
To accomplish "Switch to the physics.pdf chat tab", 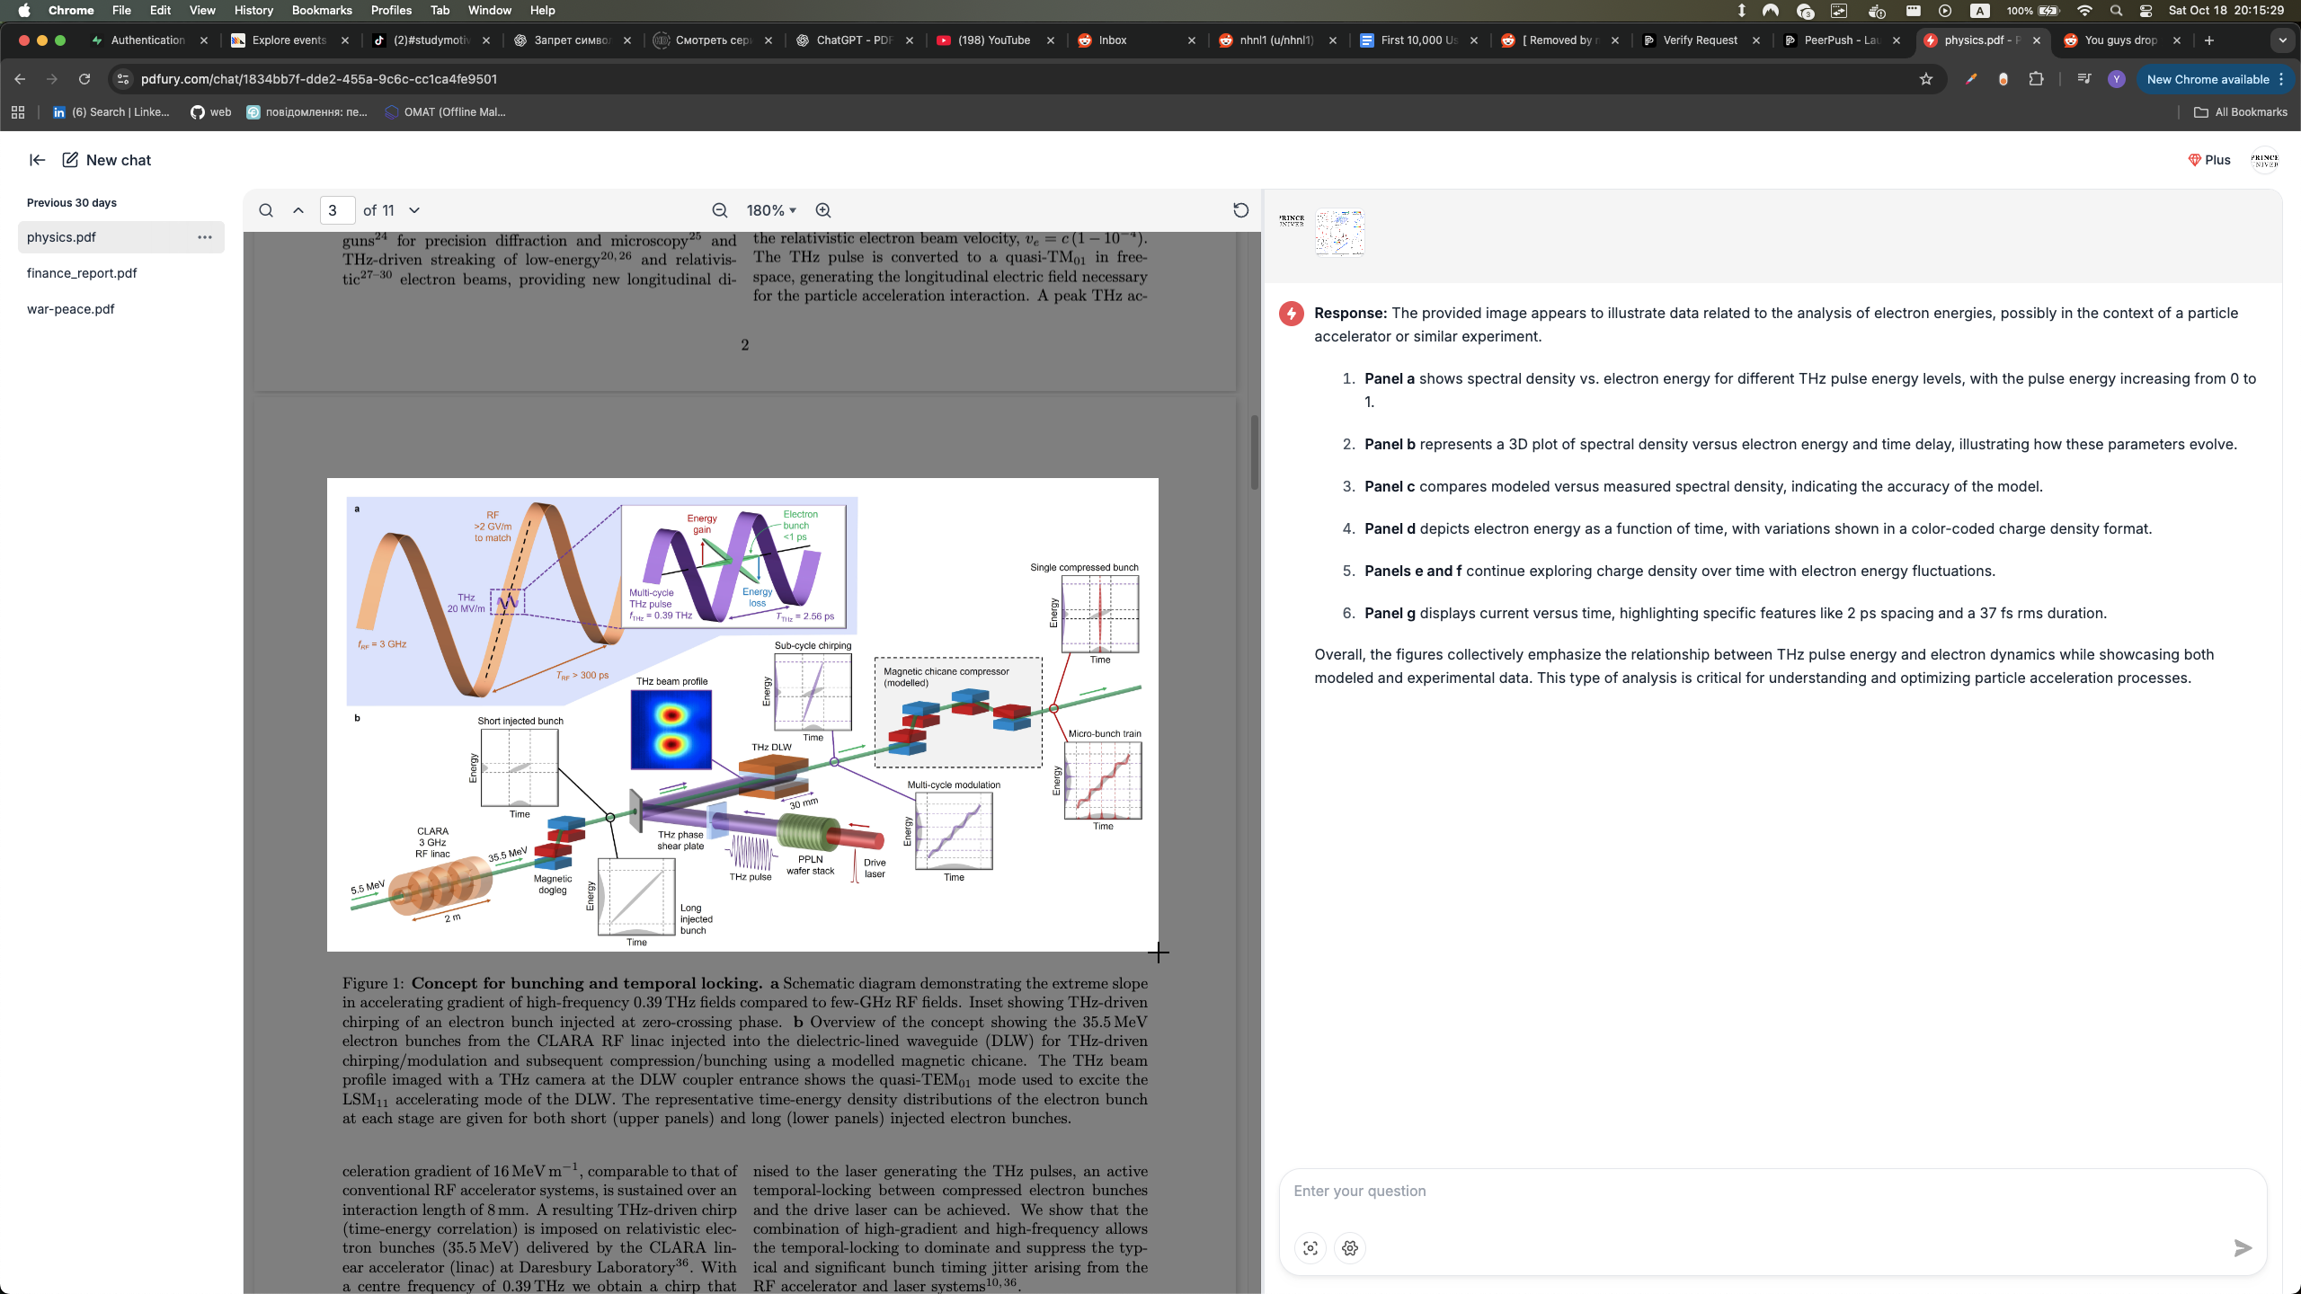I will [x=1977, y=40].
